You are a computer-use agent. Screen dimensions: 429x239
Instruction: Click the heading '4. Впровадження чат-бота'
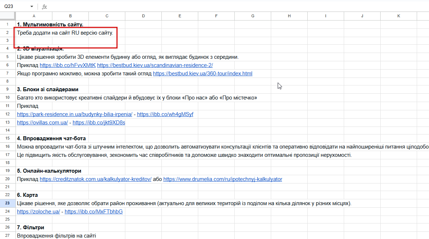[x=51, y=138]
